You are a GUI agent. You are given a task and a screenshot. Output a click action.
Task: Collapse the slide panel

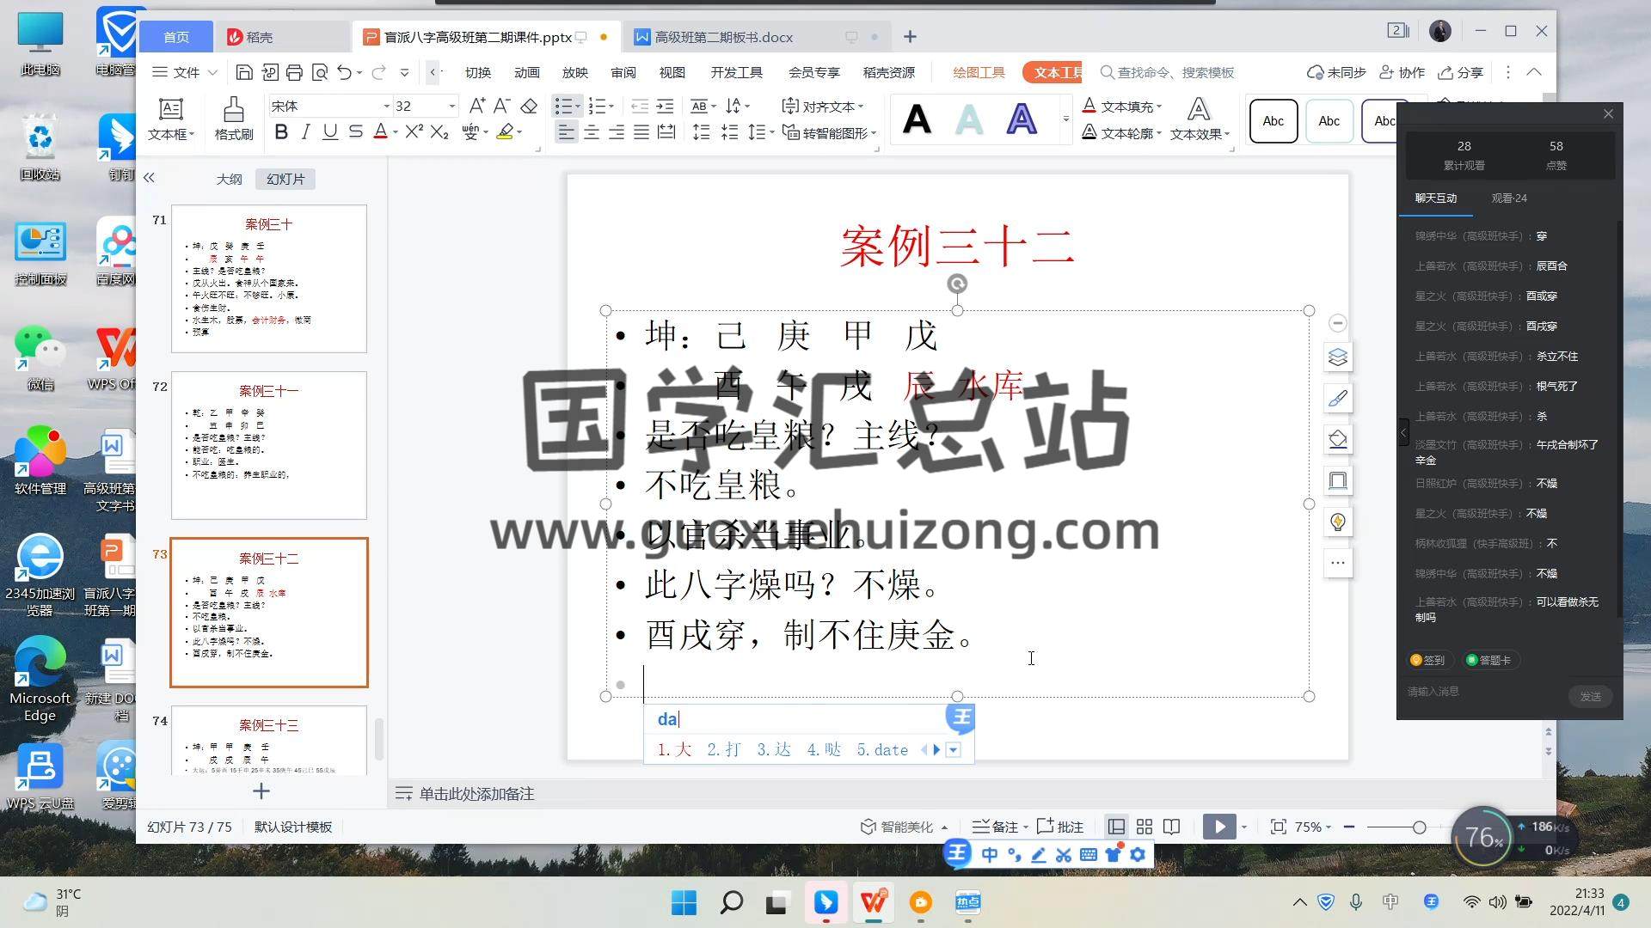[x=149, y=178]
